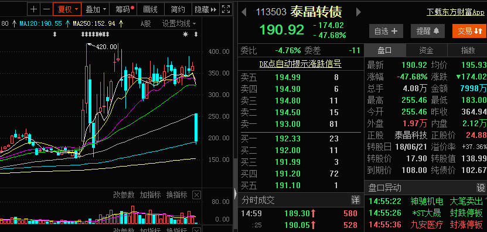Screen dimensions: 487x232
Task: Click the 九安医疗 封涨停板 alert row
Action: 426,224
